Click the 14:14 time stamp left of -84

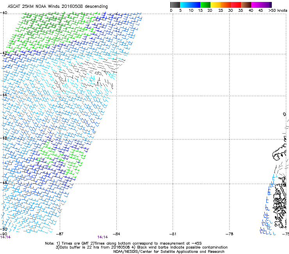(x=102, y=237)
